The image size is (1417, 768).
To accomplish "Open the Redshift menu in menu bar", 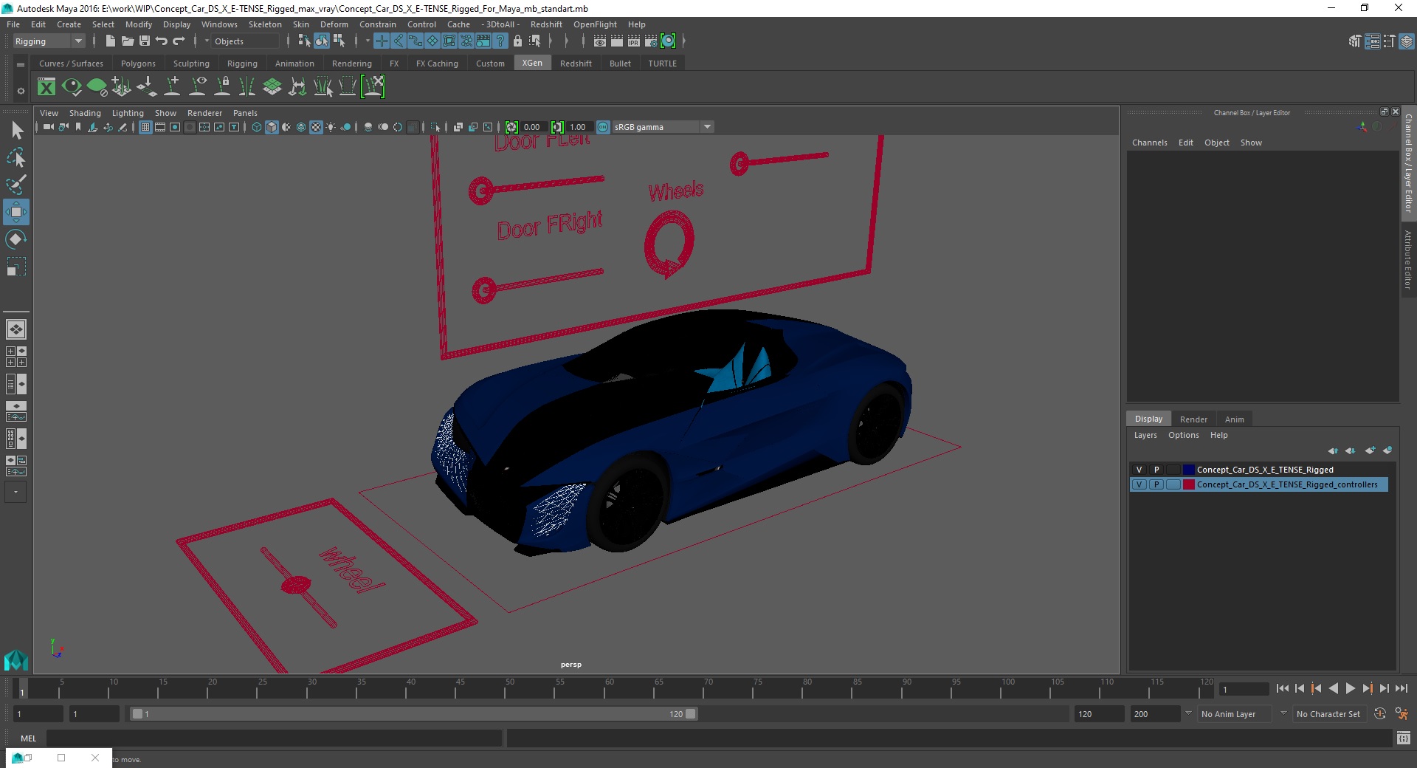I will click(x=546, y=24).
